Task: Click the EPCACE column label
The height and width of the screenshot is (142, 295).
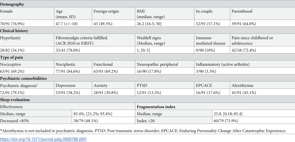Action: click(x=204, y=86)
